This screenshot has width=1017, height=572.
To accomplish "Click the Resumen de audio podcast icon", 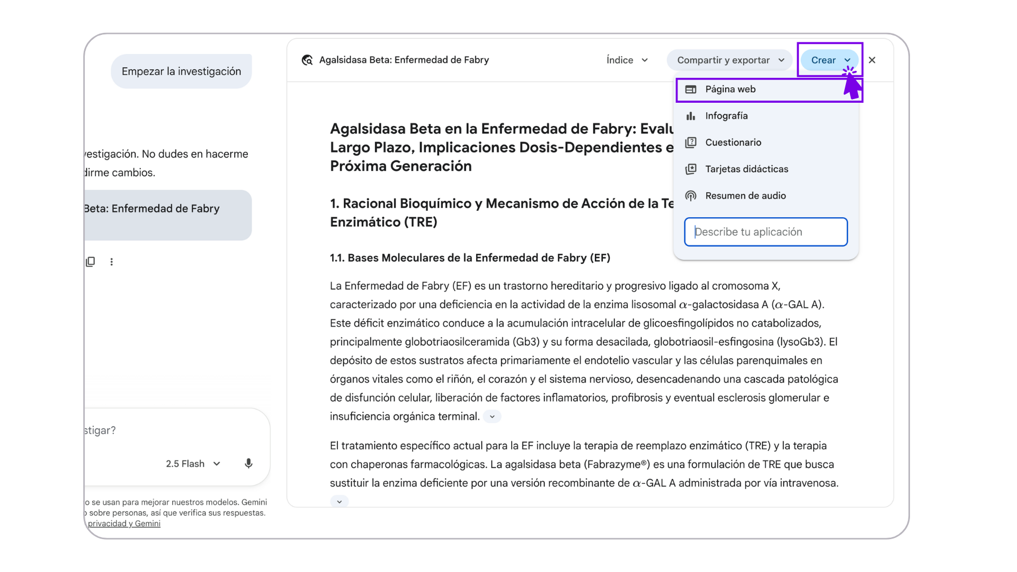I will pyautogui.click(x=691, y=196).
